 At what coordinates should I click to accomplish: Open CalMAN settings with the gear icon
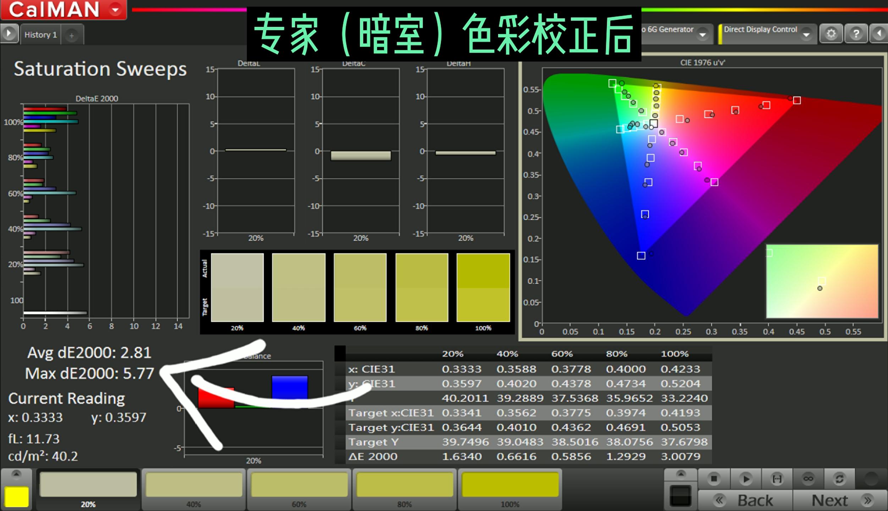pos(832,33)
